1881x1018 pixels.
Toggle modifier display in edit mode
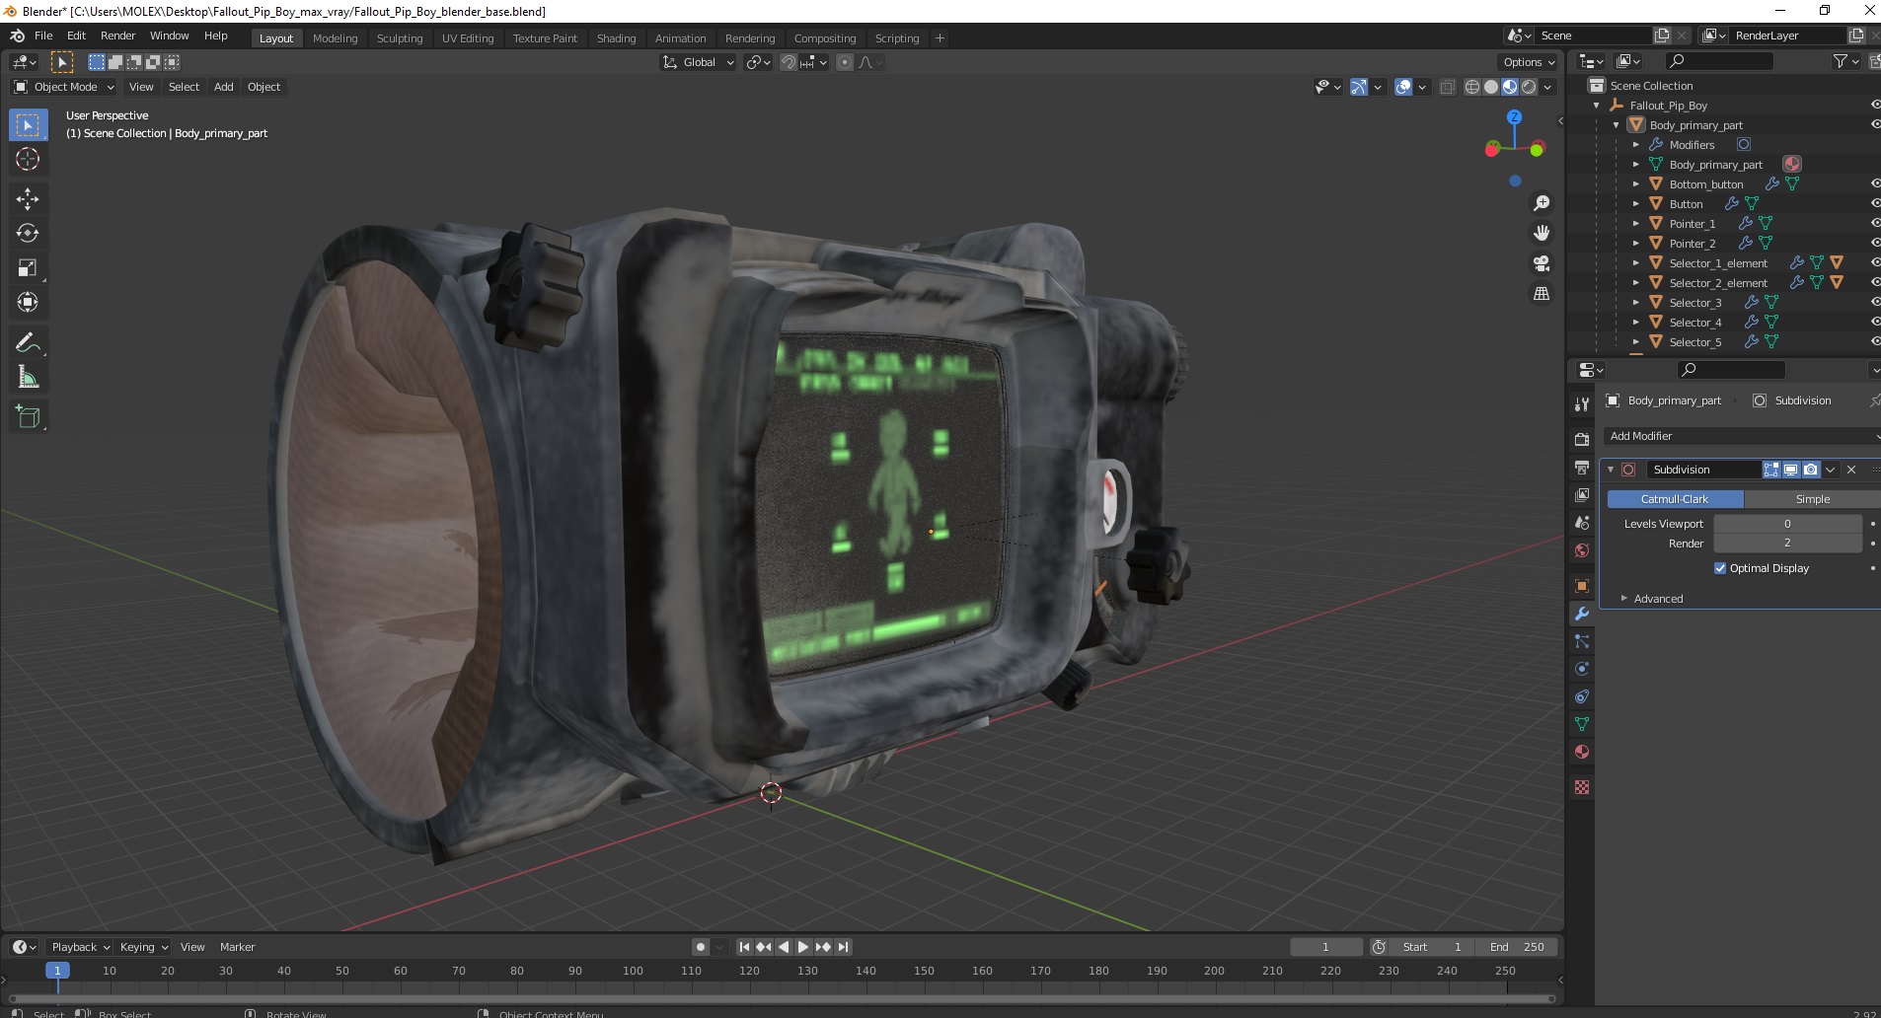tap(1771, 470)
